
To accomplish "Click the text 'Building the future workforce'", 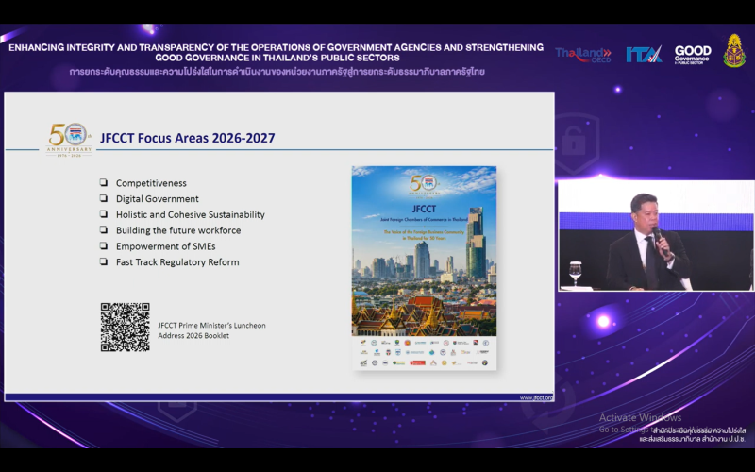I will pyautogui.click(x=178, y=230).
